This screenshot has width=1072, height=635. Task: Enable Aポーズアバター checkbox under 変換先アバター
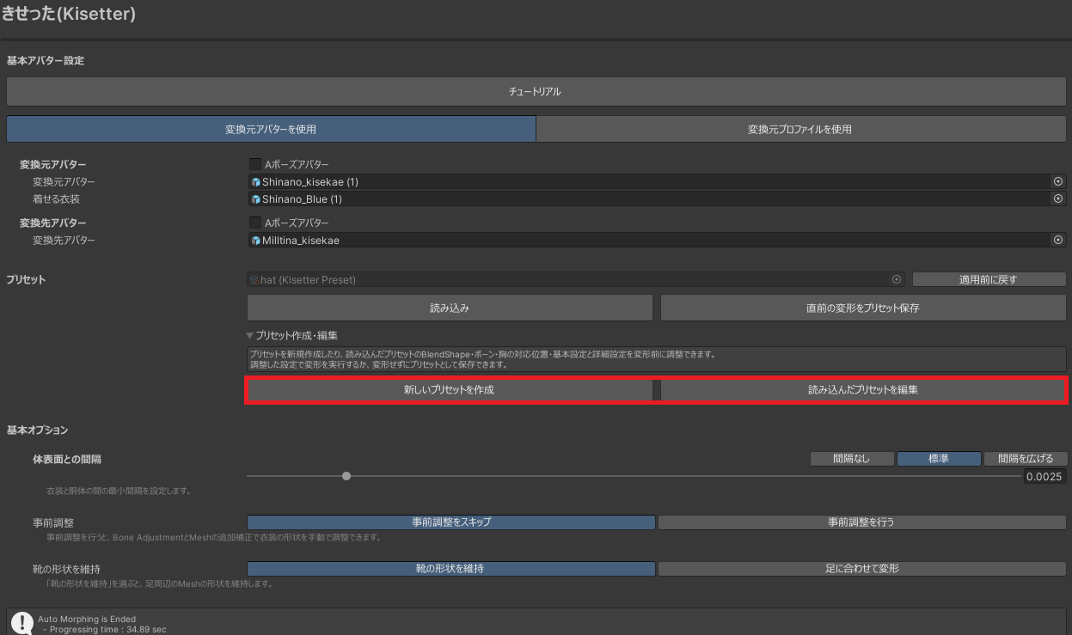point(255,223)
